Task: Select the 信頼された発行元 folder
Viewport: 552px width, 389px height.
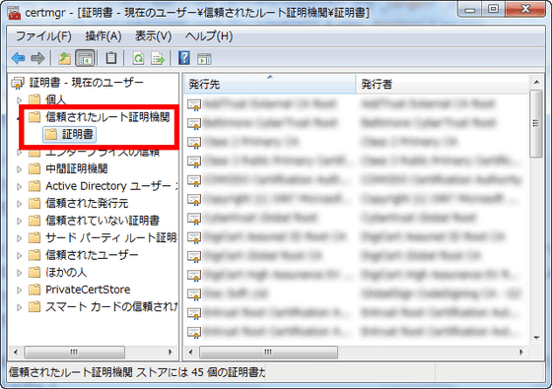Action: point(87,203)
